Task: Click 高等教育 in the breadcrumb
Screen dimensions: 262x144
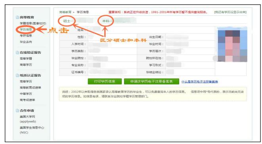Action: point(65,12)
